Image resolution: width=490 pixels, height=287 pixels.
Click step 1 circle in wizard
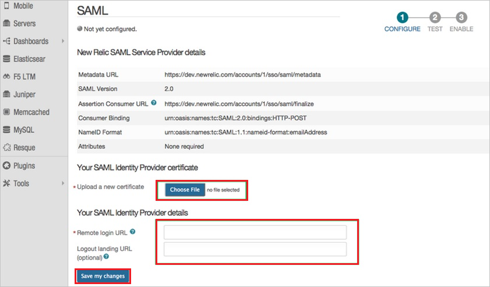click(x=402, y=17)
